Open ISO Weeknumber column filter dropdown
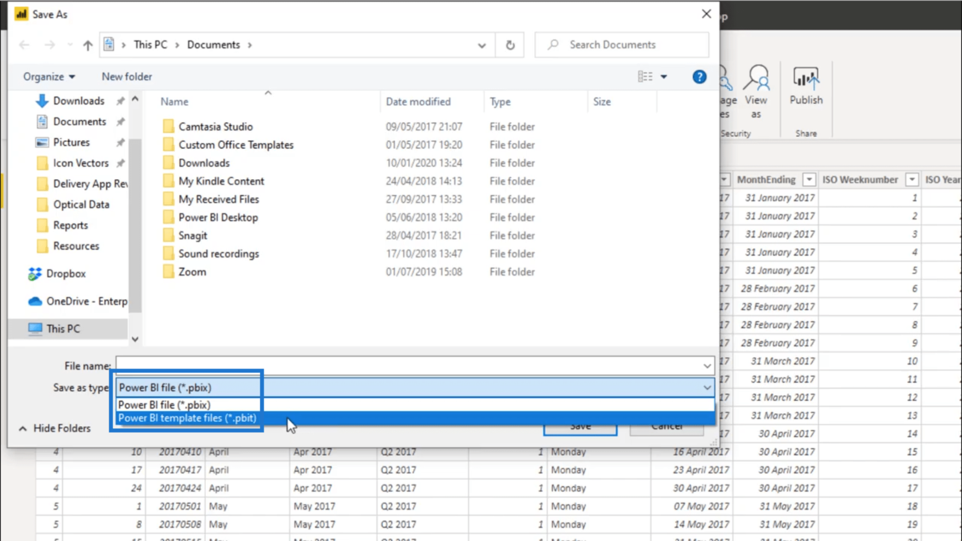 point(912,180)
